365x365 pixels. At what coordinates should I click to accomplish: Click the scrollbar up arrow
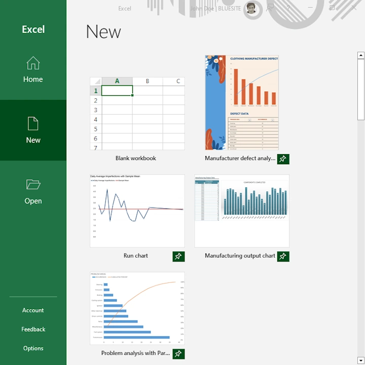(361, 55)
